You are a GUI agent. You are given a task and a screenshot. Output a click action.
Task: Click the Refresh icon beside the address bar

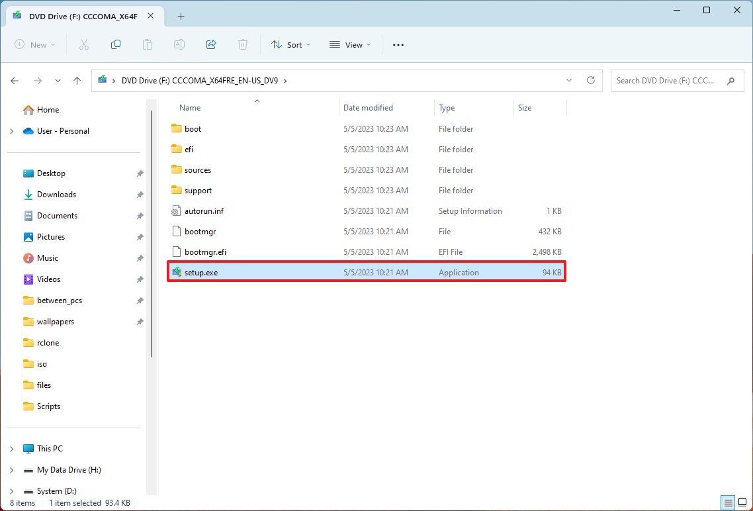click(590, 80)
